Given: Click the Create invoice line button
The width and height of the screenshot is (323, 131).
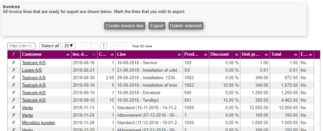Looking at the screenshot, I should [x=125, y=26].
